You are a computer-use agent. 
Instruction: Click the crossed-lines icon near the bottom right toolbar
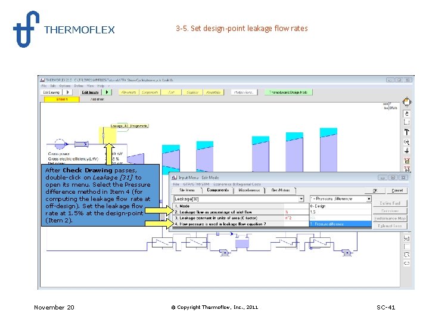(x=406, y=239)
